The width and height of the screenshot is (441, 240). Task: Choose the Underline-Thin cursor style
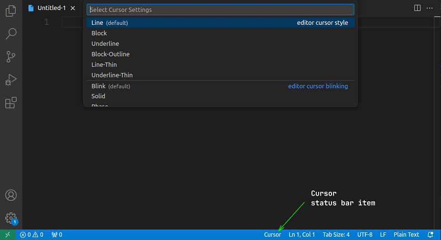[220, 75]
